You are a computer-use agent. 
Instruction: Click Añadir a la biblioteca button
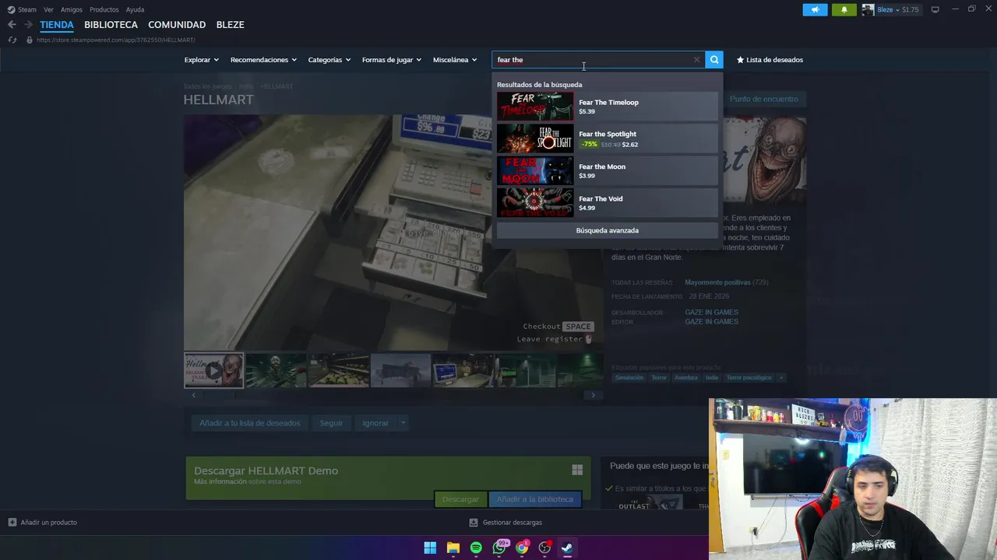(534, 499)
